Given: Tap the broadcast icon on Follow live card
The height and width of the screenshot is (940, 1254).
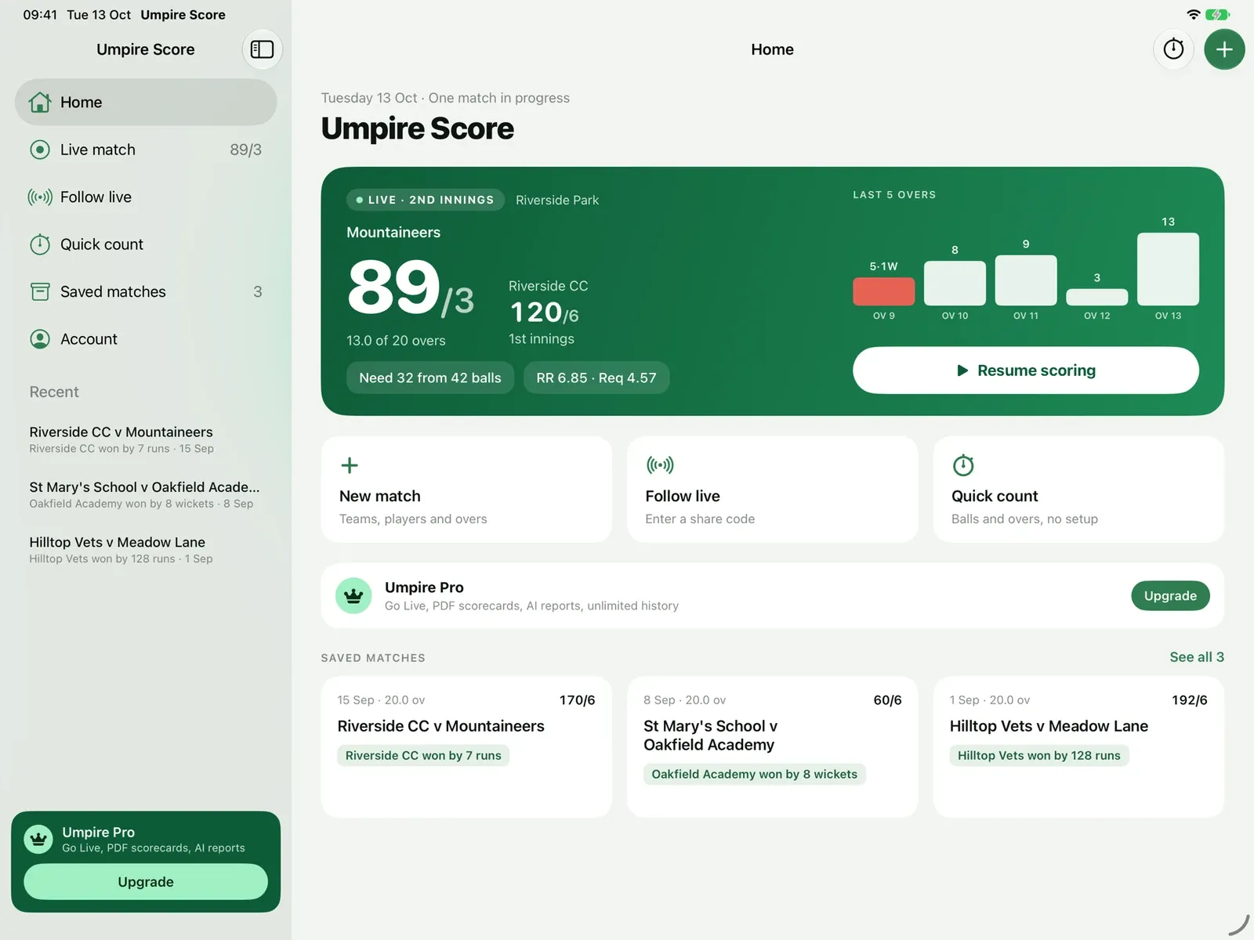Looking at the screenshot, I should coord(660,465).
